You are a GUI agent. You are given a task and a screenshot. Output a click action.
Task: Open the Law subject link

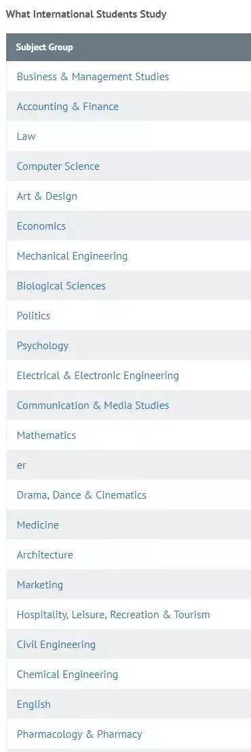26,137
